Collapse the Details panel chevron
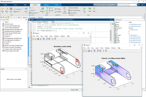 click(26, 69)
